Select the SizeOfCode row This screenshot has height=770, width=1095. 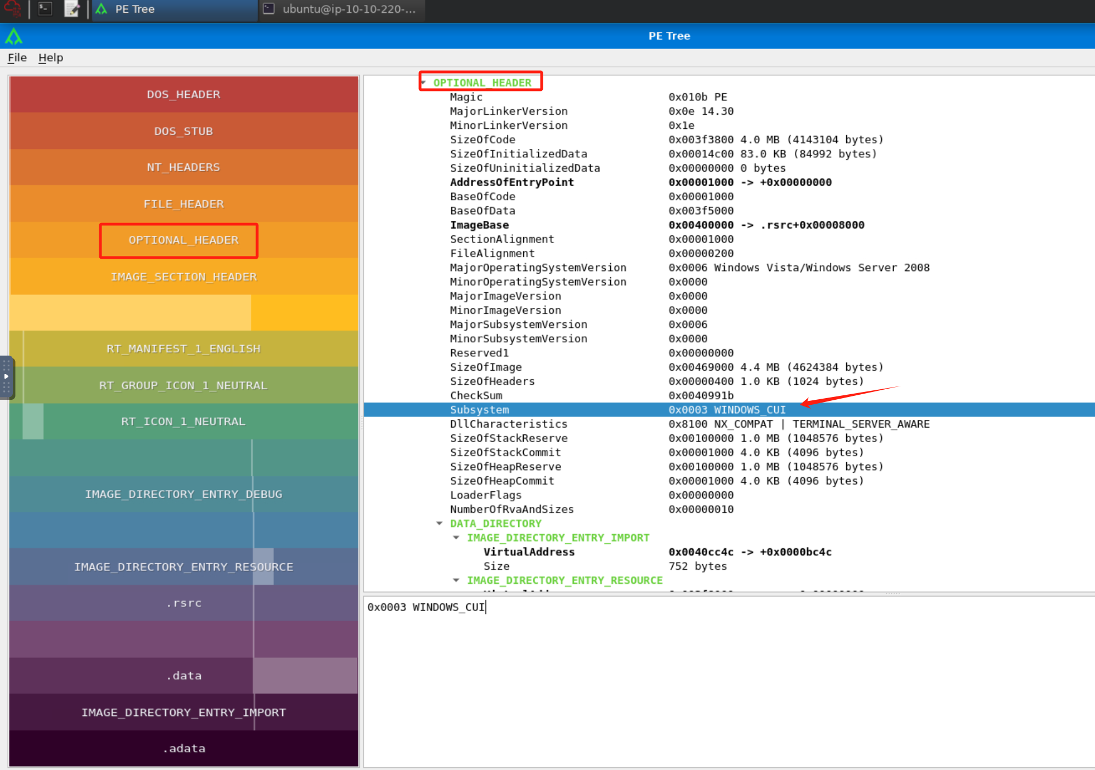729,140
